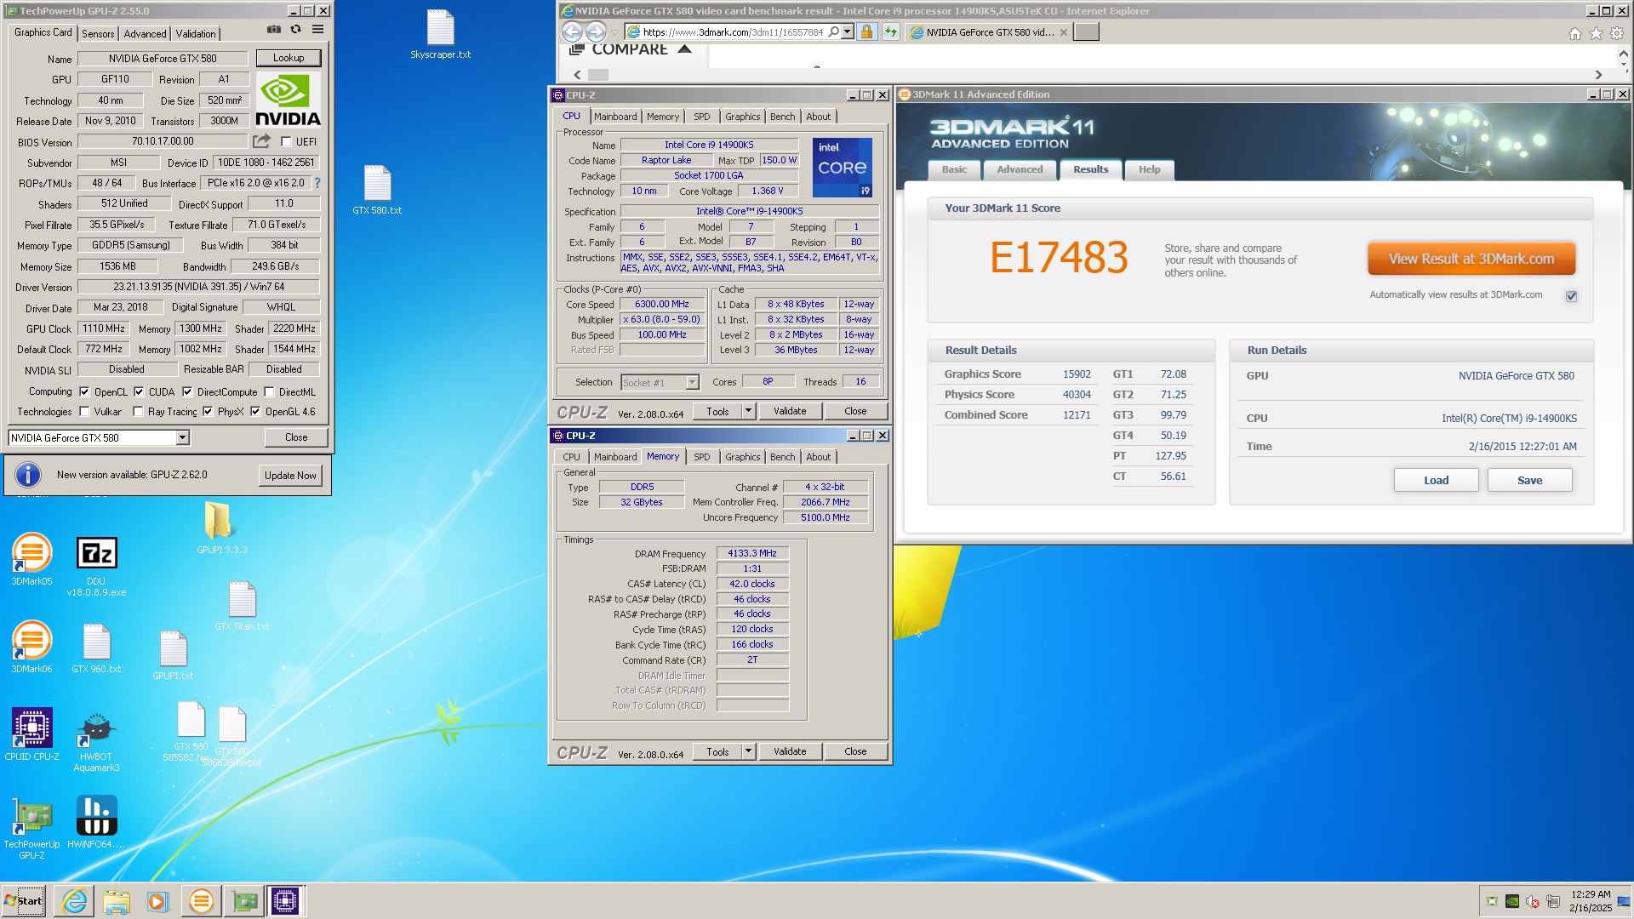Toggle the DirectCompute checkbox
Image resolution: width=1634 pixels, height=919 pixels.
click(187, 392)
